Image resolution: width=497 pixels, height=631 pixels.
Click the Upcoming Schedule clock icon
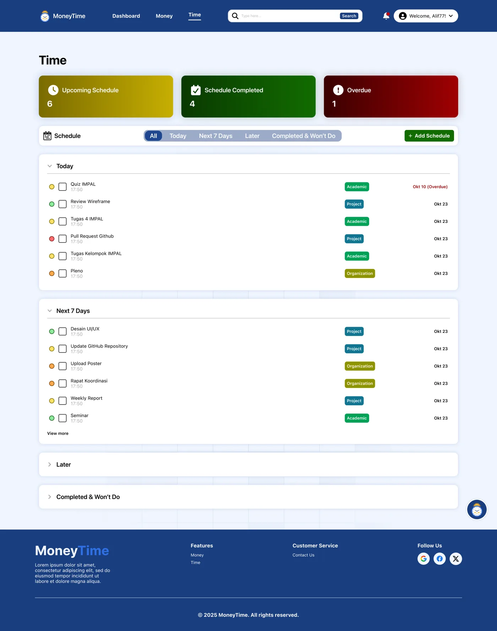pos(53,90)
